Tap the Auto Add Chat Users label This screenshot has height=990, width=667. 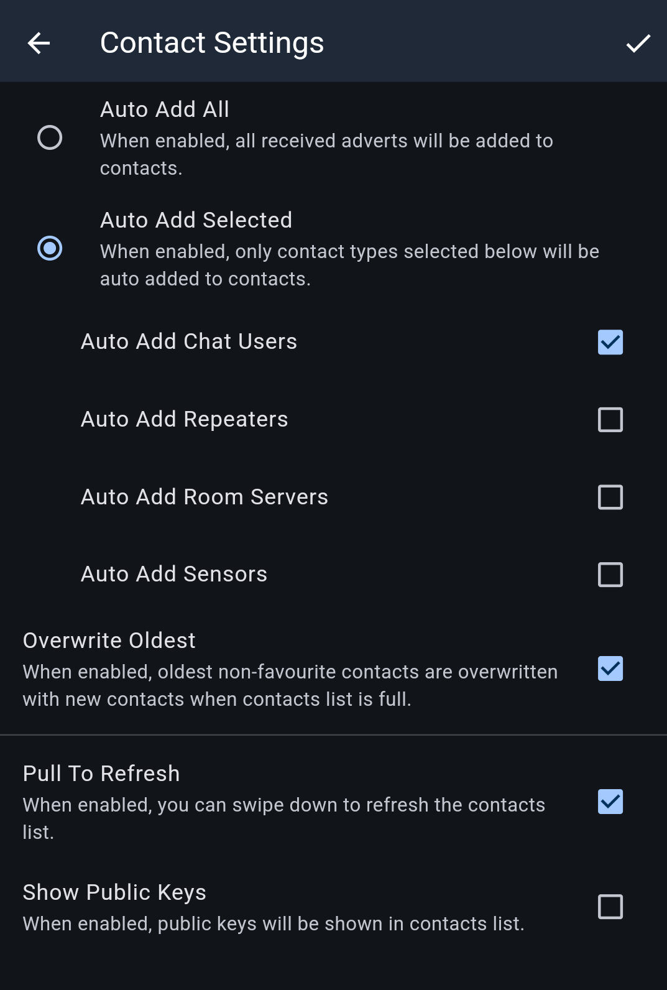pos(189,341)
